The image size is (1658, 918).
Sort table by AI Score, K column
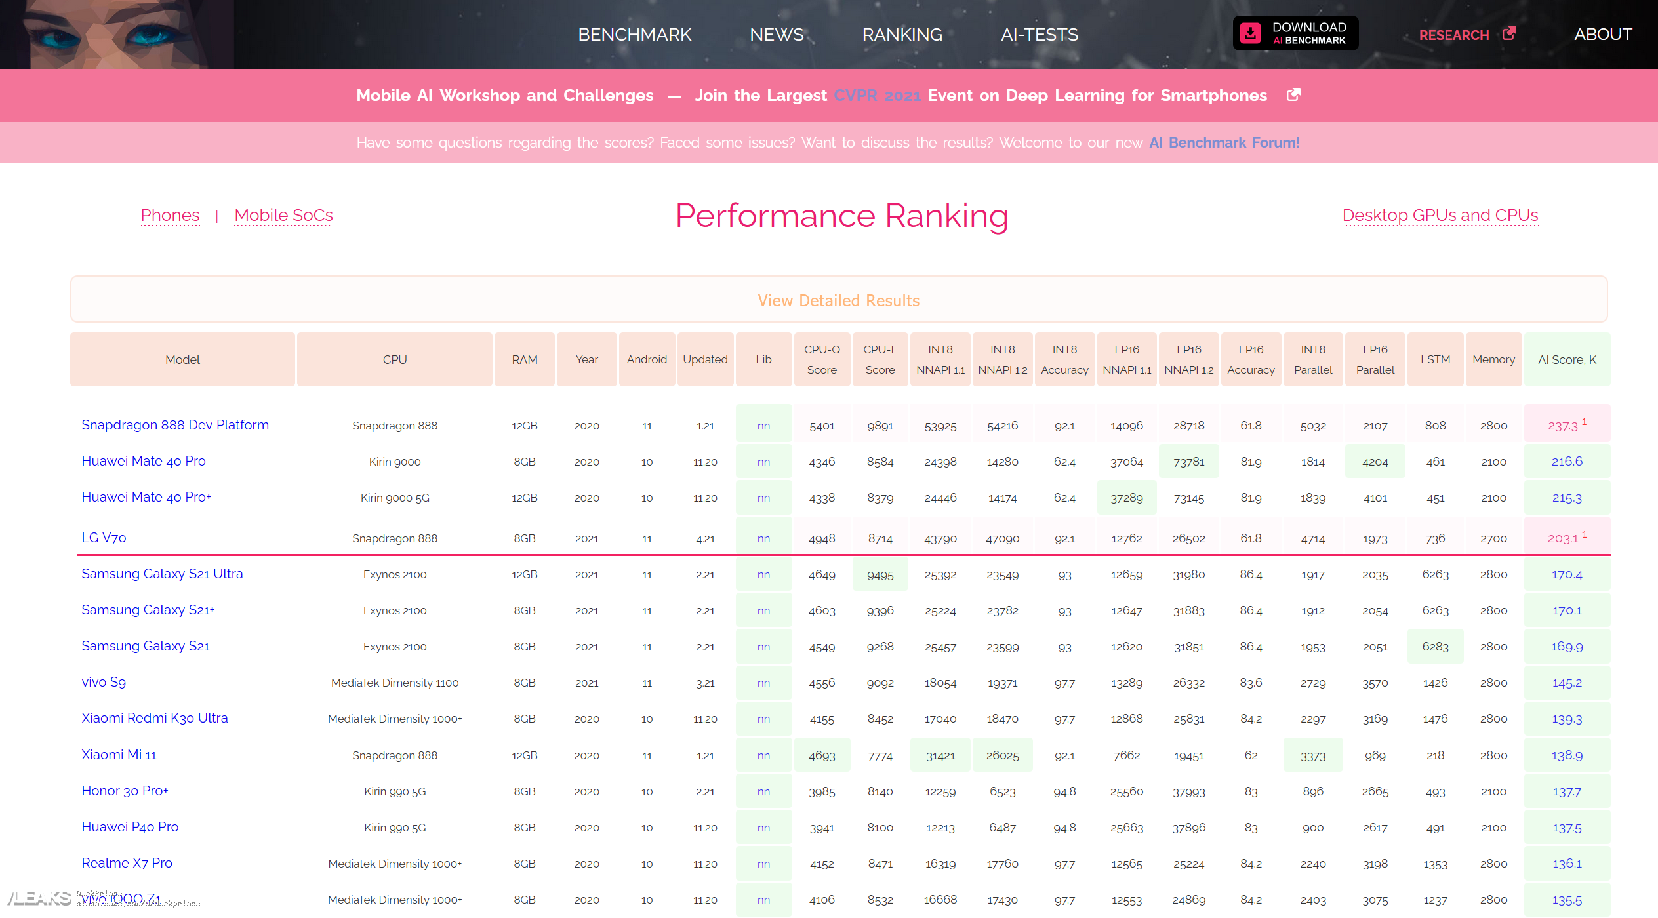coord(1566,360)
